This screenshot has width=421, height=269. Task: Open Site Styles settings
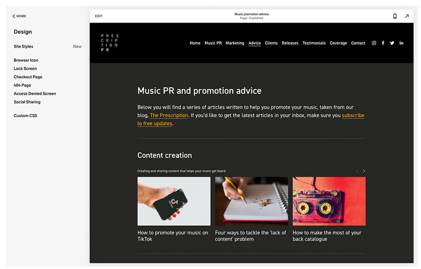[x=24, y=47]
